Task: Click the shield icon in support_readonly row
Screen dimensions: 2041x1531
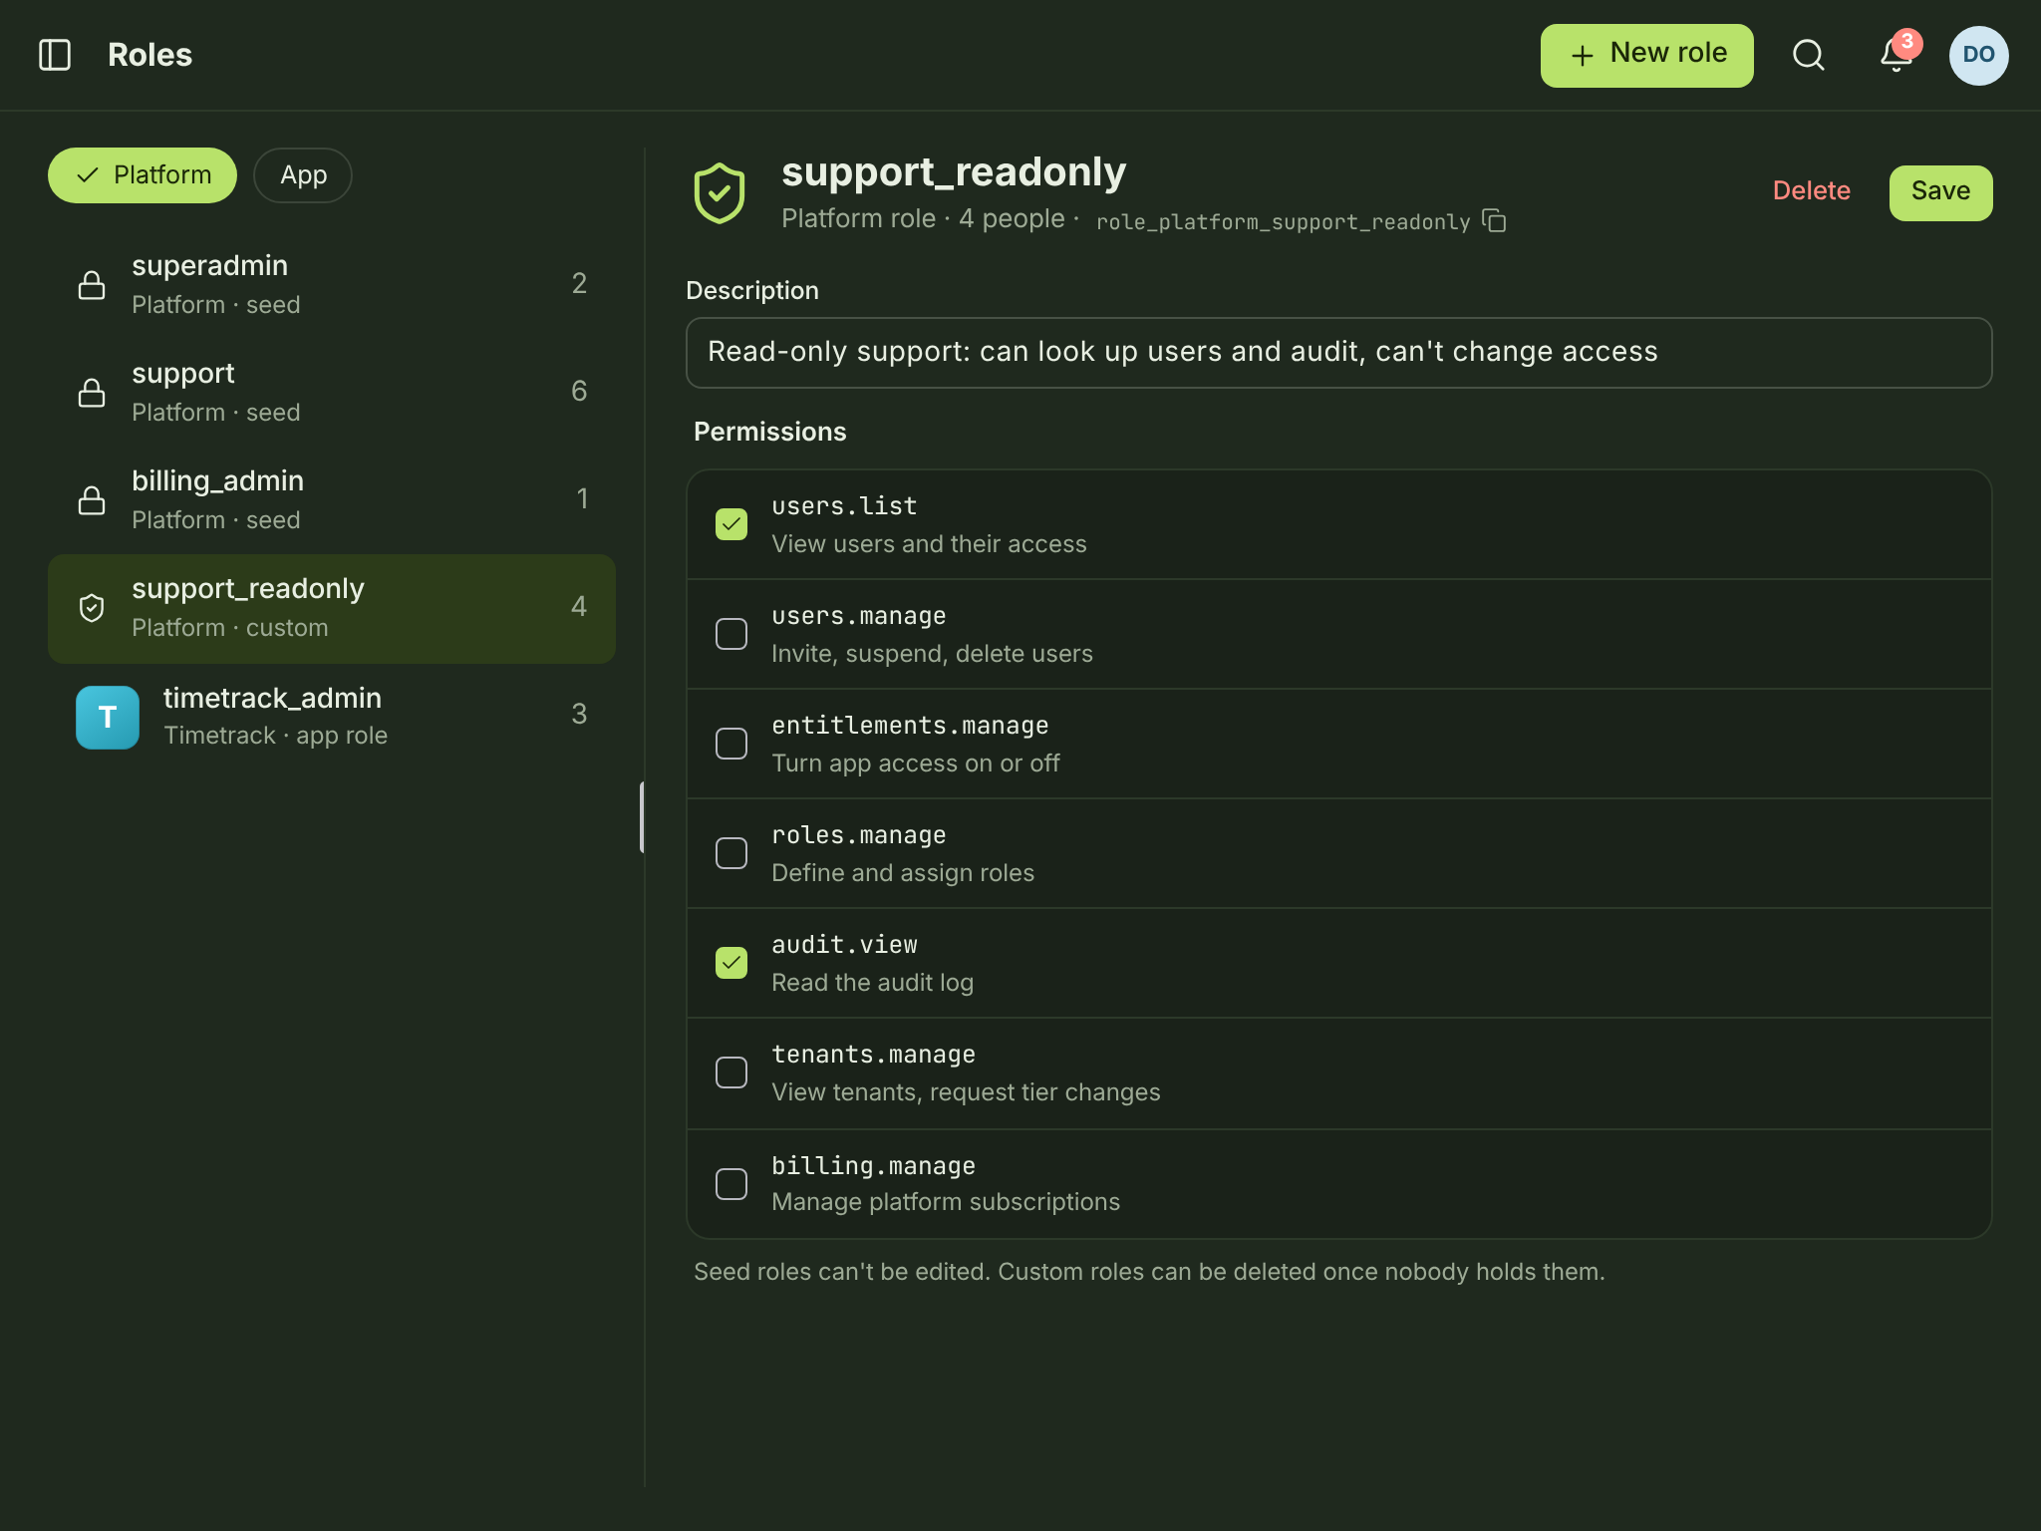Action: tap(92, 608)
